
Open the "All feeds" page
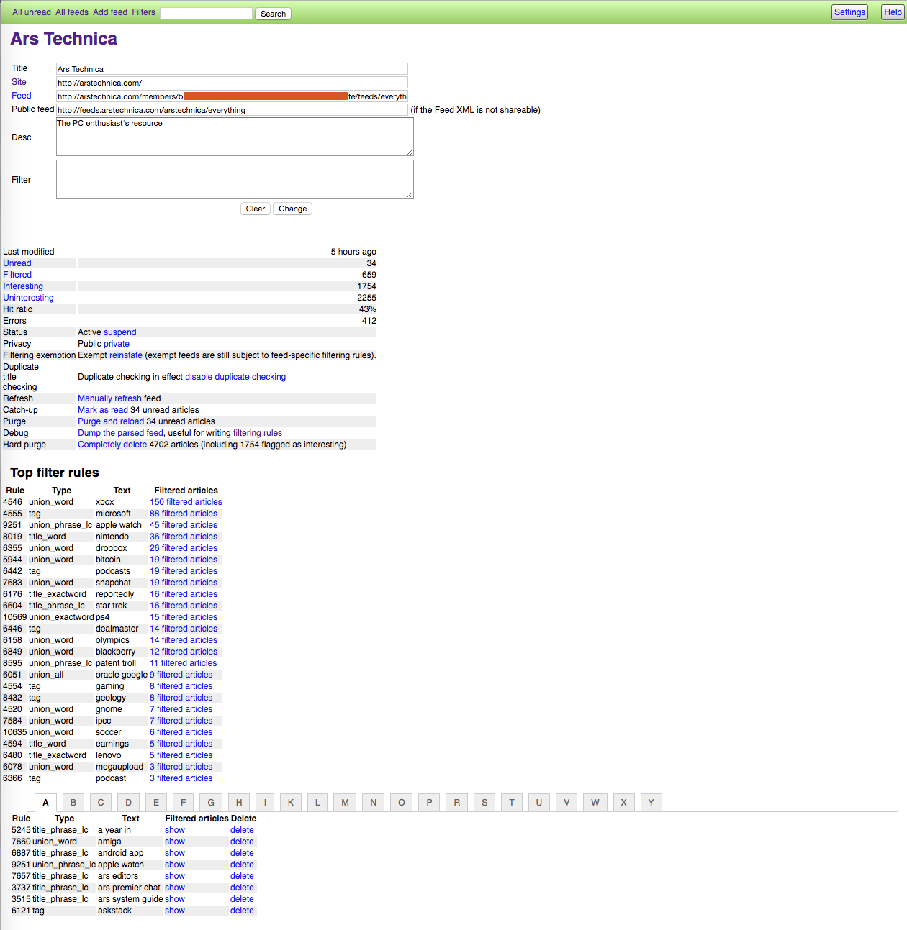click(71, 12)
